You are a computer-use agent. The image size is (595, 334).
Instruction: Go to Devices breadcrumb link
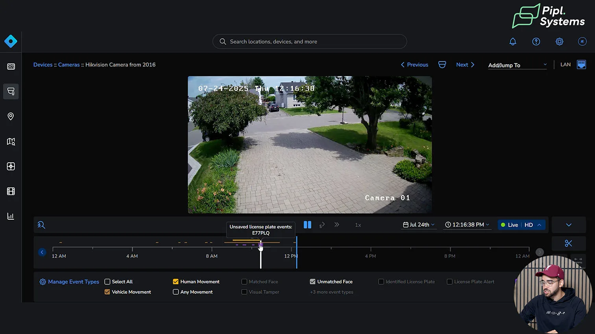point(43,65)
